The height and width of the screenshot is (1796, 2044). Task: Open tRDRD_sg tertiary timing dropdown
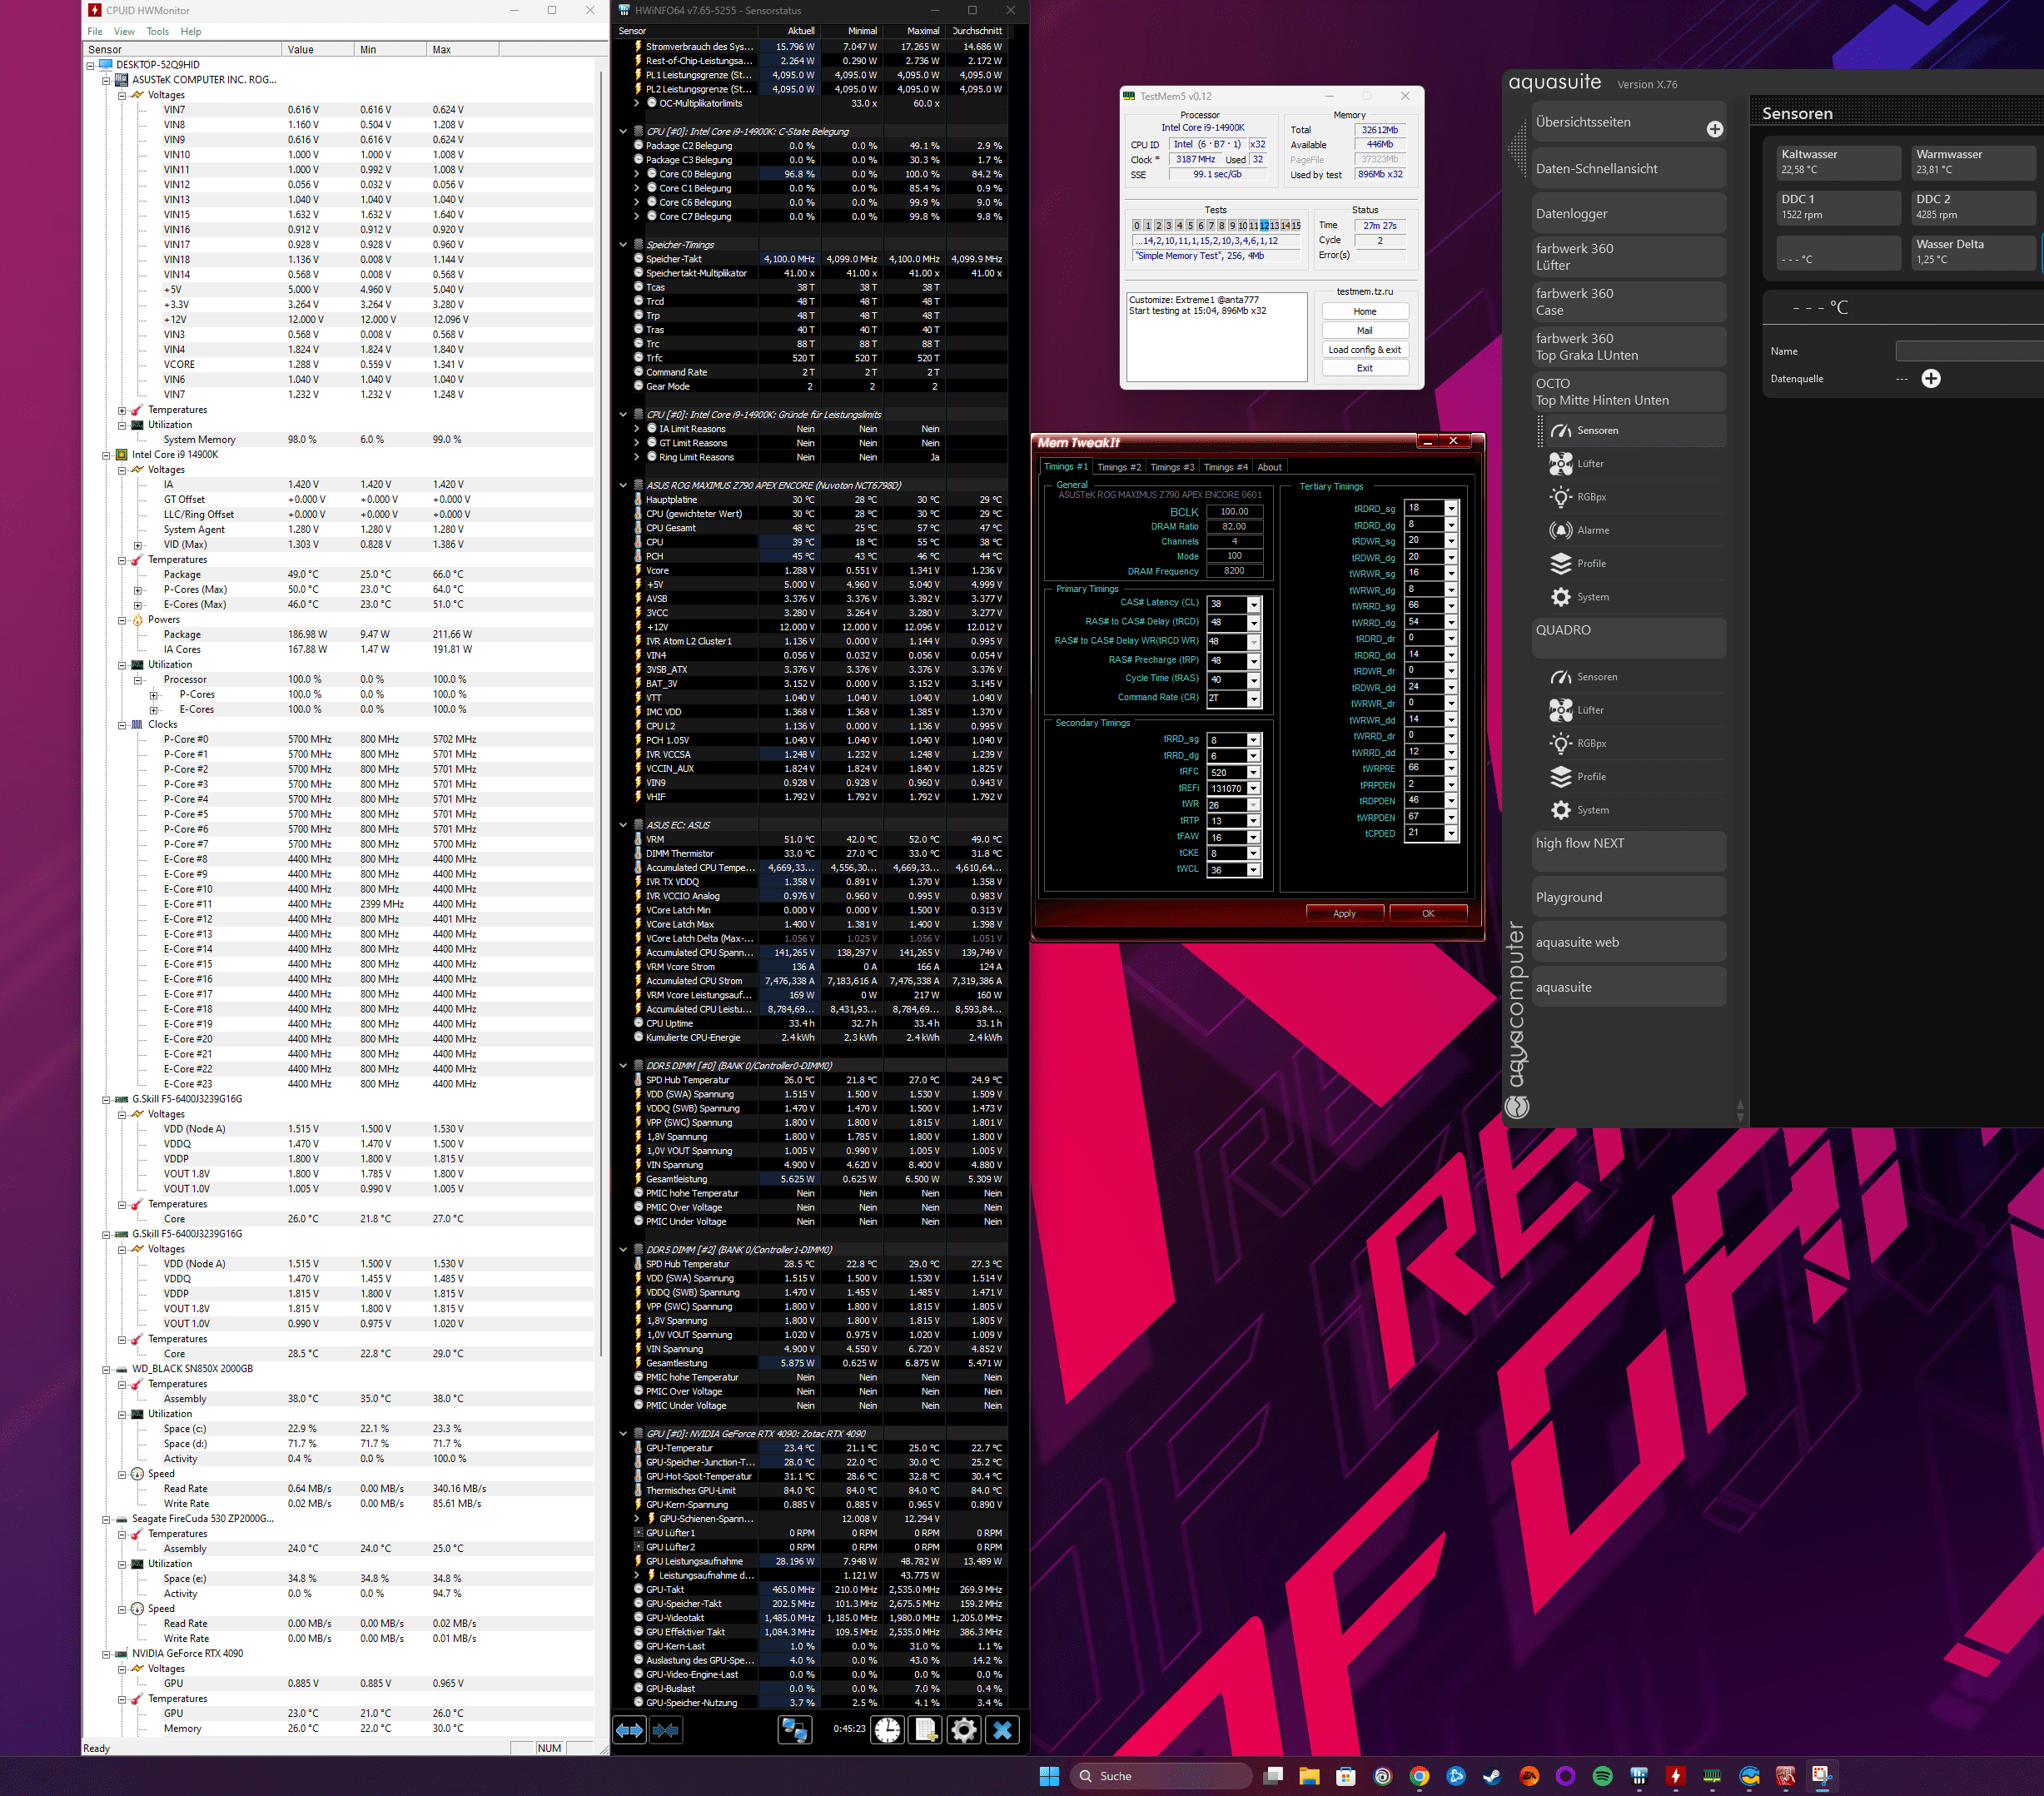click(x=1450, y=508)
